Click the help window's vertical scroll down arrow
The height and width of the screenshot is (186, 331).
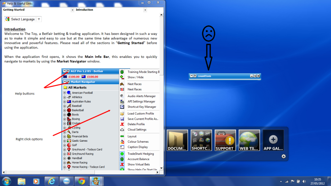(161, 168)
